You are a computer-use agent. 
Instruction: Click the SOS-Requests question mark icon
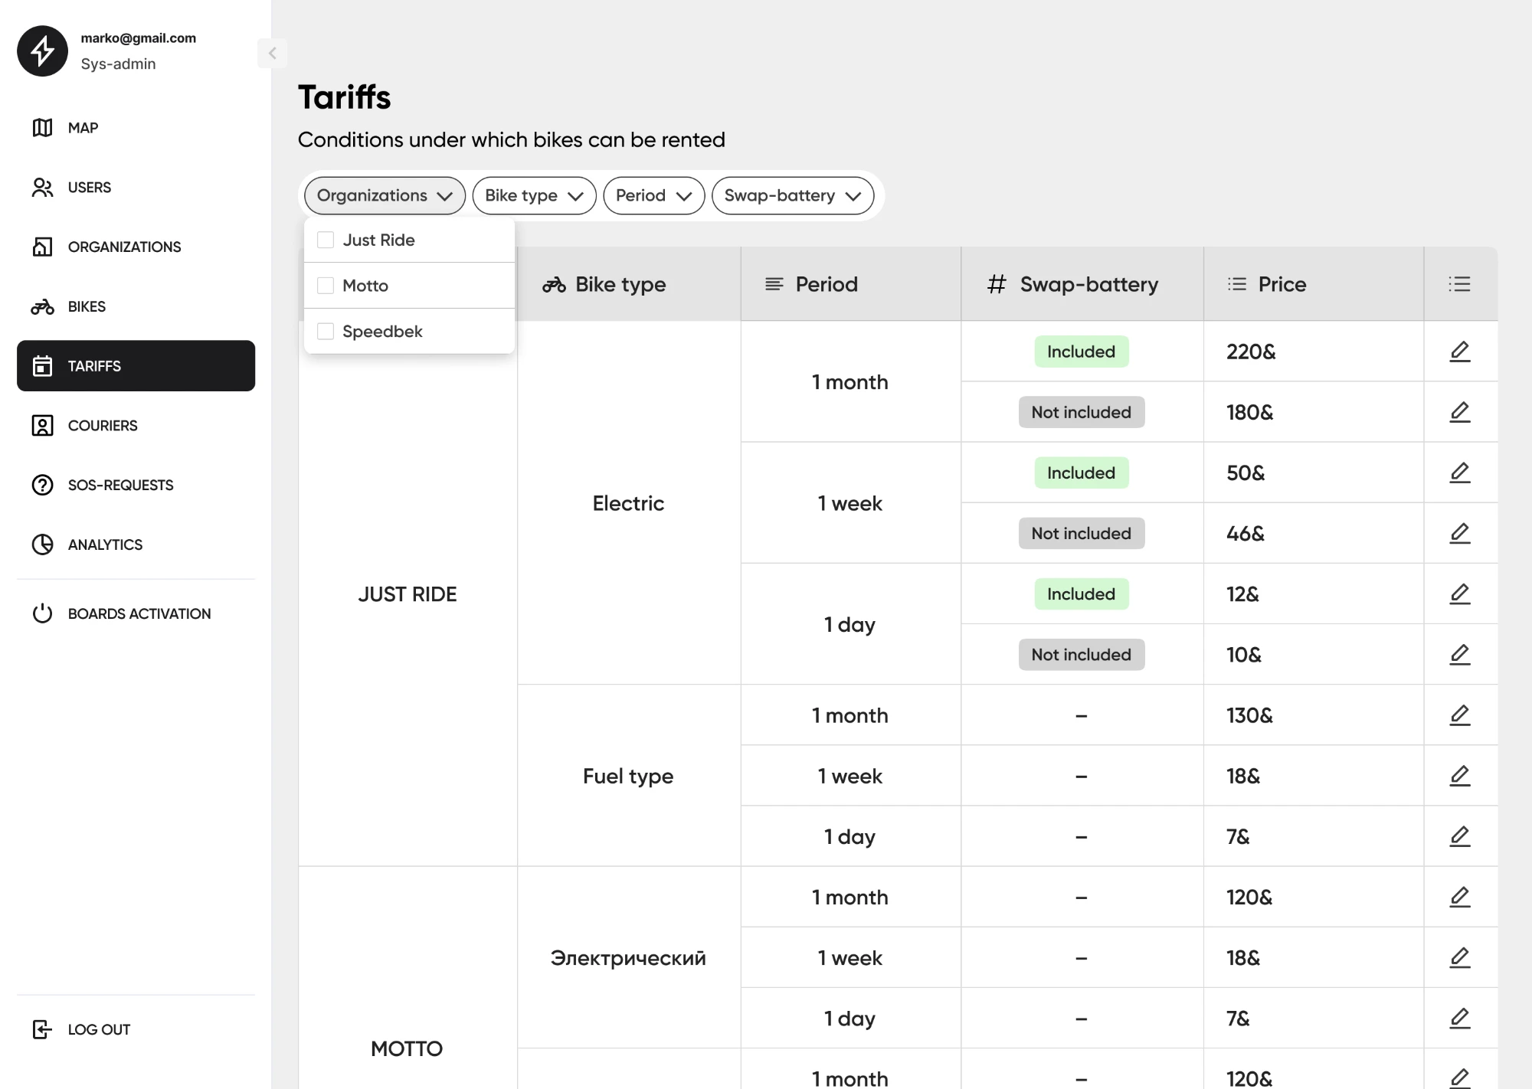42,485
